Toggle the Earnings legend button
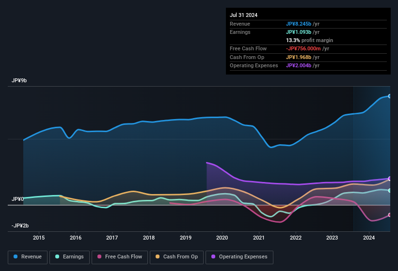The height and width of the screenshot is (271, 398). pyautogui.click(x=69, y=257)
